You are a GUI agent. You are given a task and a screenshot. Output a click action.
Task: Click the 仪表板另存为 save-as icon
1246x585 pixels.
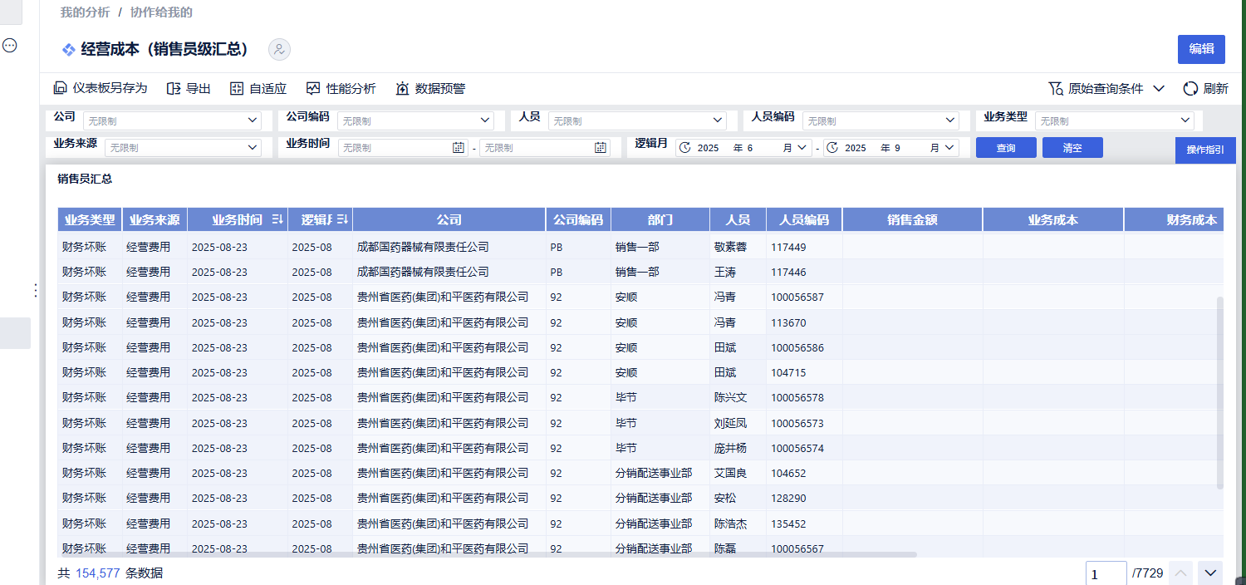pyautogui.click(x=60, y=88)
